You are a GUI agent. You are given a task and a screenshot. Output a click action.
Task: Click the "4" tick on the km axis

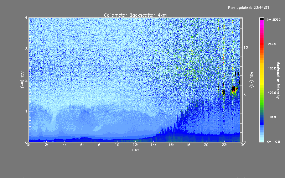[26, 18]
